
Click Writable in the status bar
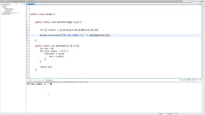point(161,114)
